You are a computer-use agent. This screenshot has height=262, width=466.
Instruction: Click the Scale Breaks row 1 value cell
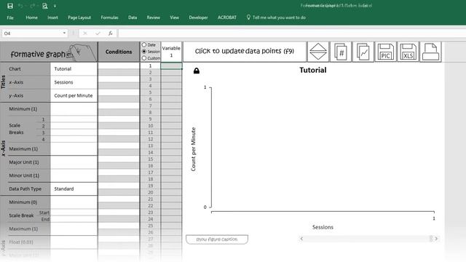click(x=74, y=119)
